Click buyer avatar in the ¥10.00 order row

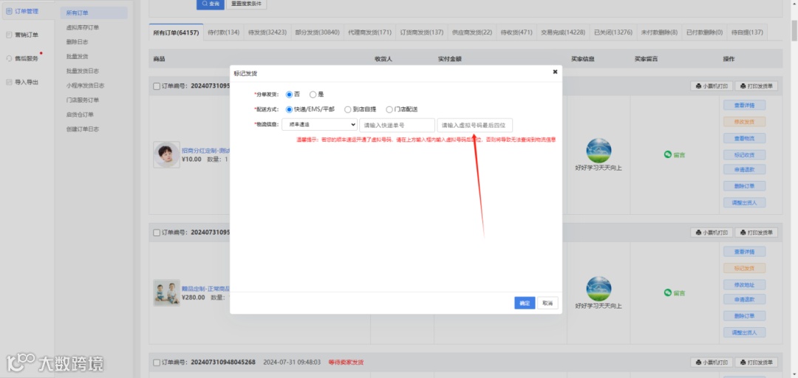coord(598,151)
